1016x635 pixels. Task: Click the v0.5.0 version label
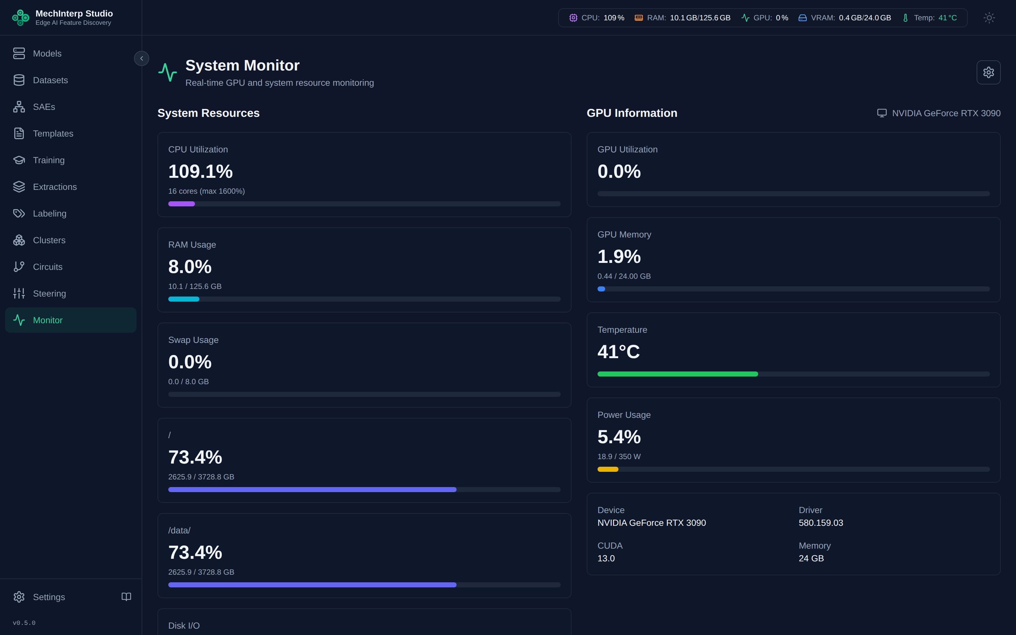click(24, 623)
